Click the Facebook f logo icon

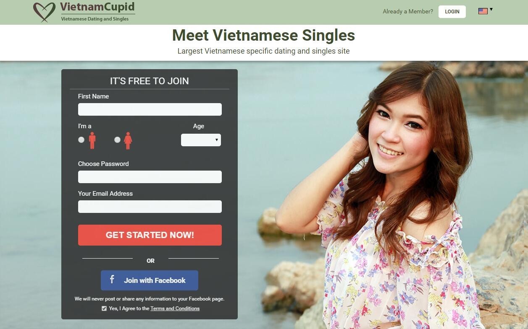pyautogui.click(x=112, y=279)
